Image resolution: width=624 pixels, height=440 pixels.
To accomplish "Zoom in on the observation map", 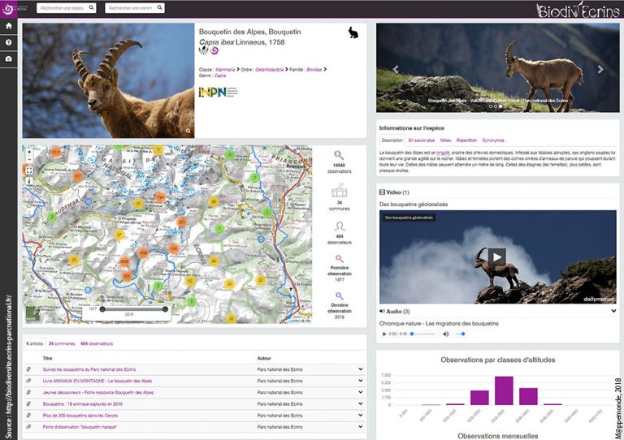I will pyautogui.click(x=29, y=153).
